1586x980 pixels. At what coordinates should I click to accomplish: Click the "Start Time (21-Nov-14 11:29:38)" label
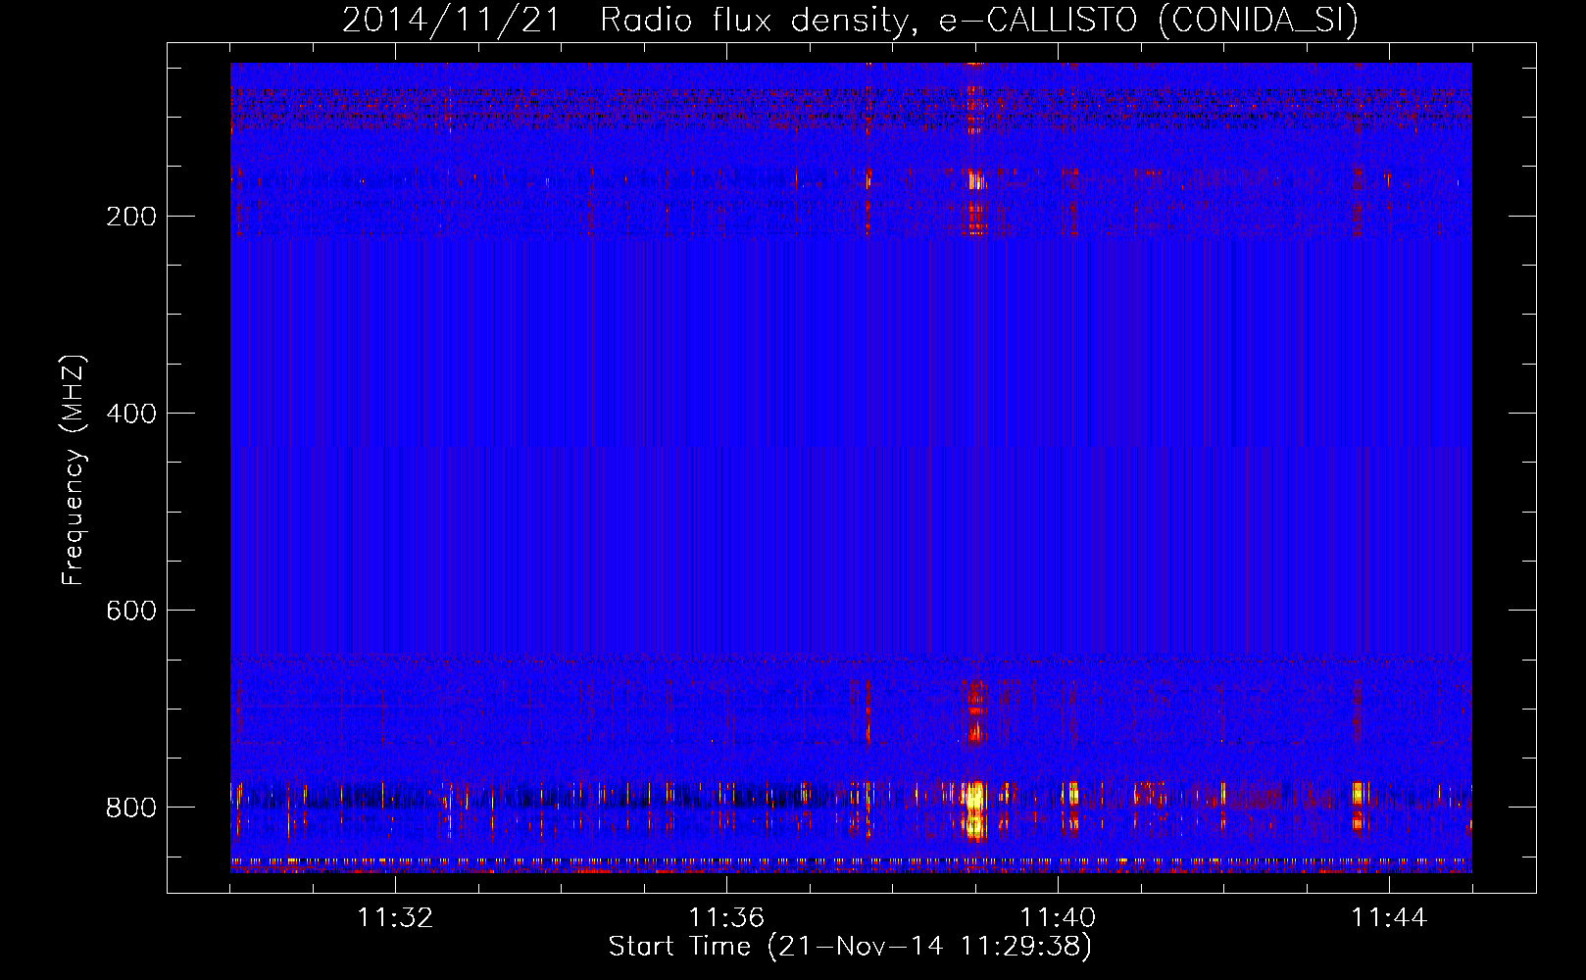pos(850,947)
